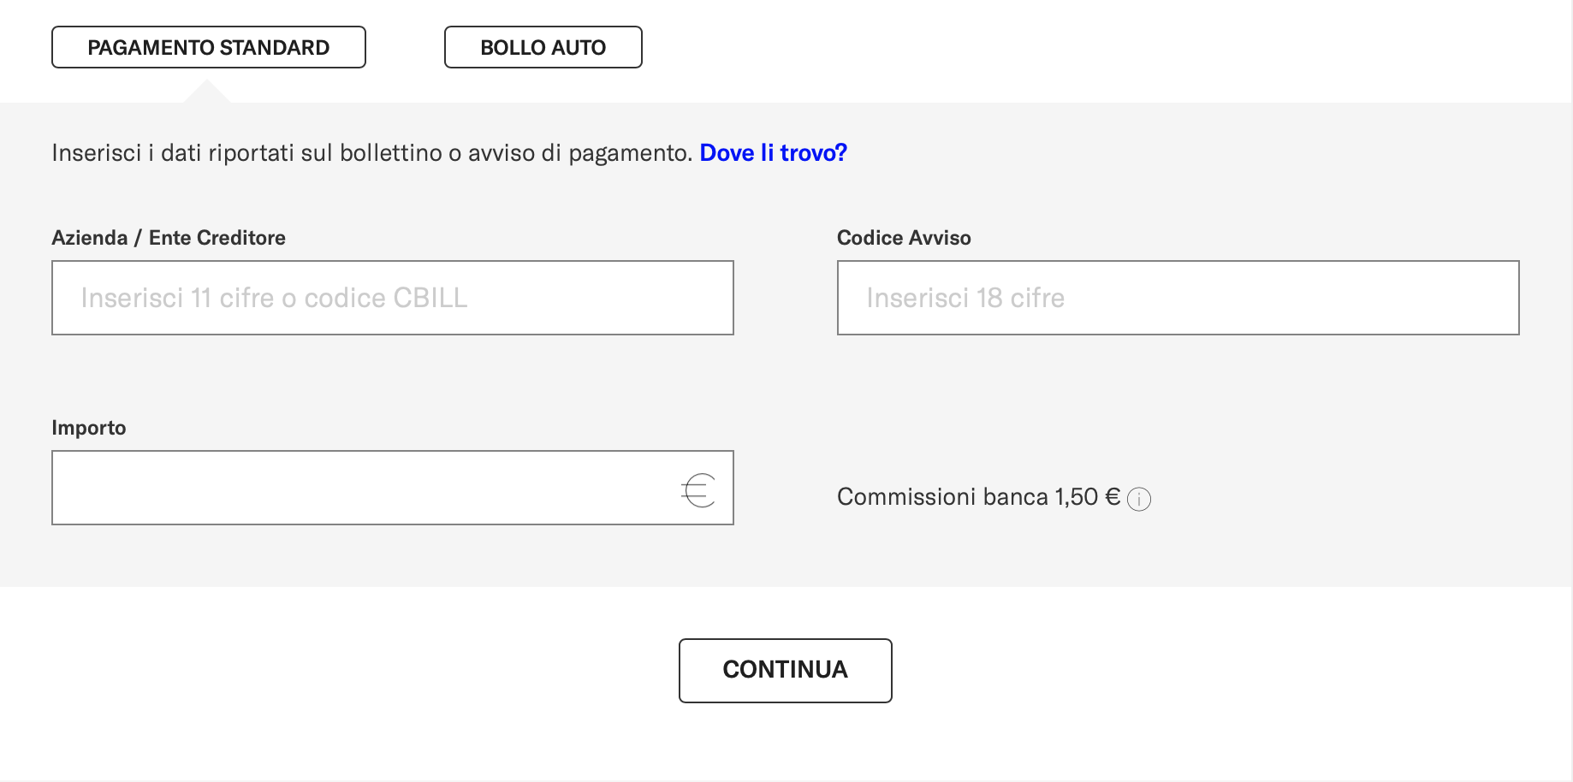Follow the 'Dove li trovo?' link
The height and width of the screenshot is (782, 1573).
(x=773, y=153)
